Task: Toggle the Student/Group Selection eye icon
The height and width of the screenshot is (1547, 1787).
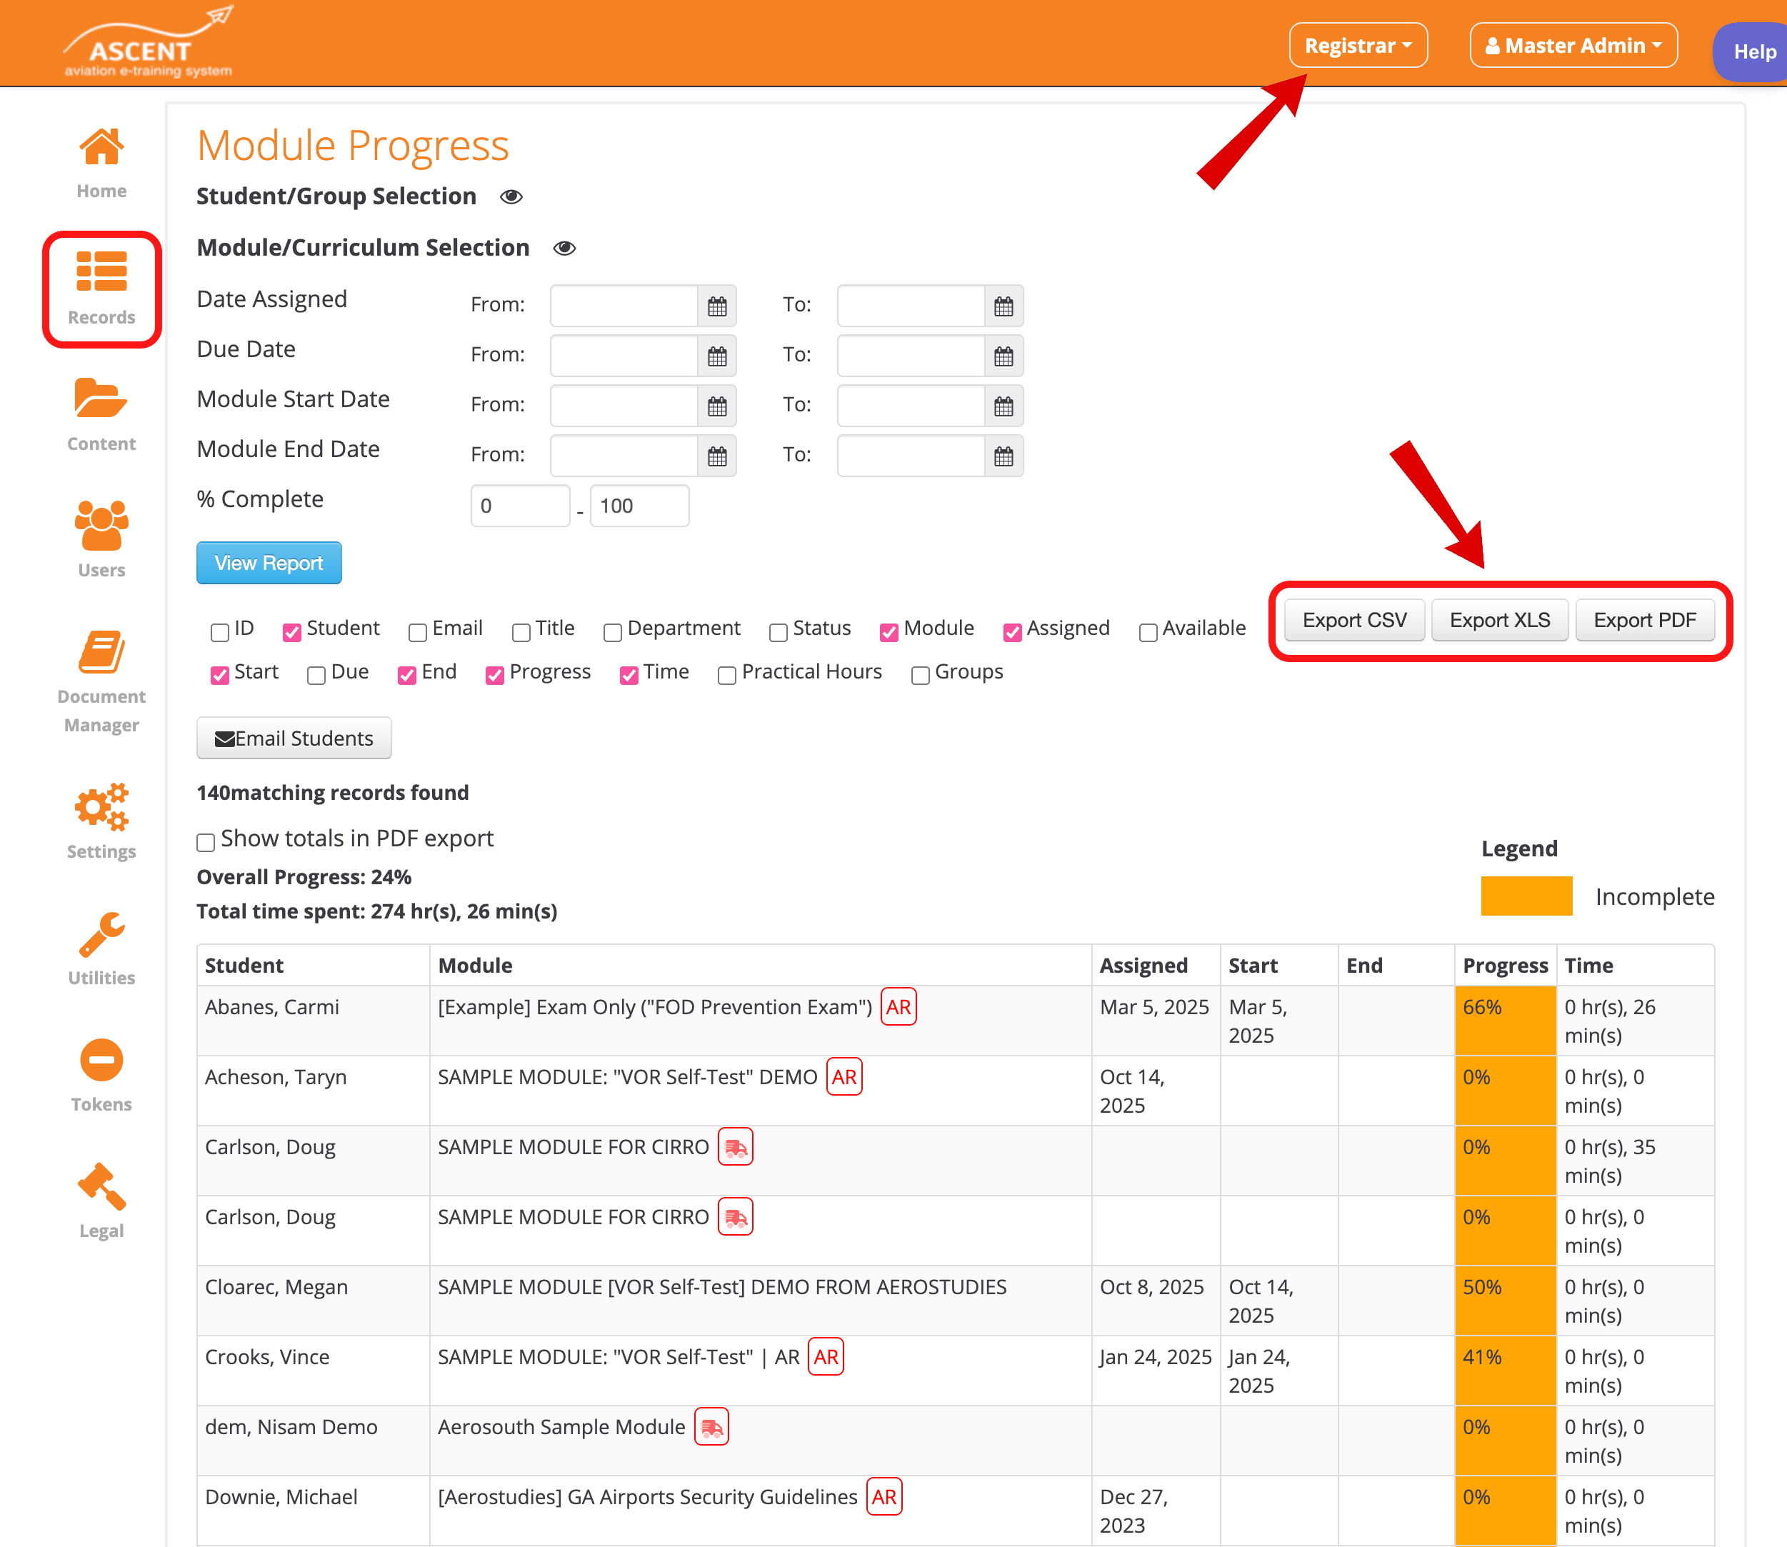Action: click(x=511, y=197)
